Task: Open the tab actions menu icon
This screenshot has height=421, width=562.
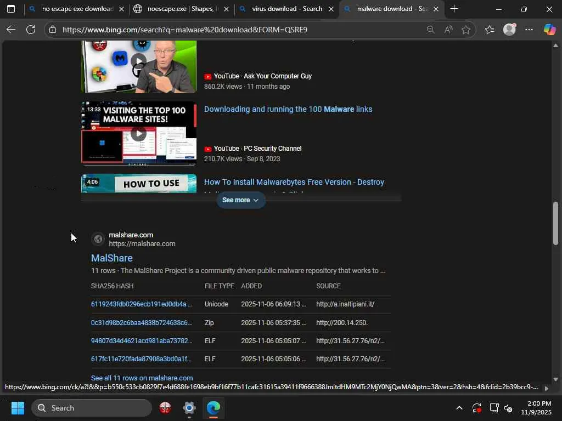Action: (11, 9)
